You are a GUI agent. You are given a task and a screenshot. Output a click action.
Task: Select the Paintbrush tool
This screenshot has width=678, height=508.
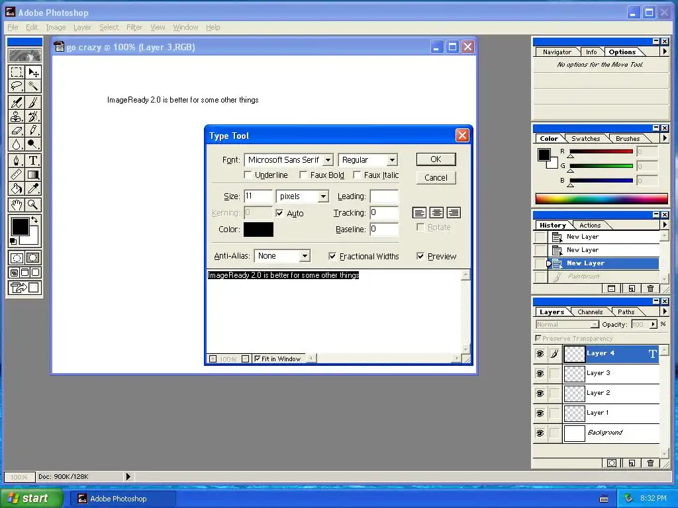click(33, 103)
